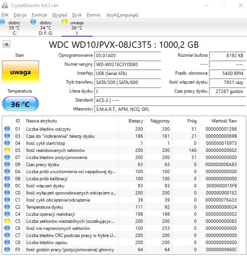
Task: Click the previous disk arrow button
Action: pos(7,44)
